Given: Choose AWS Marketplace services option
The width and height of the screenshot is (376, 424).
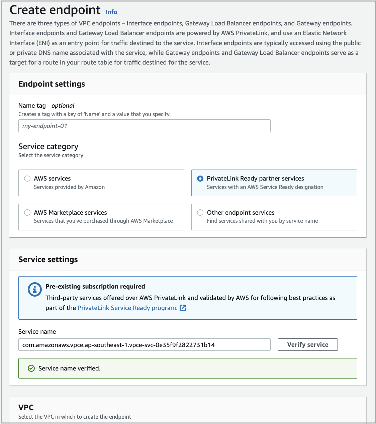Looking at the screenshot, I should [101, 217].
